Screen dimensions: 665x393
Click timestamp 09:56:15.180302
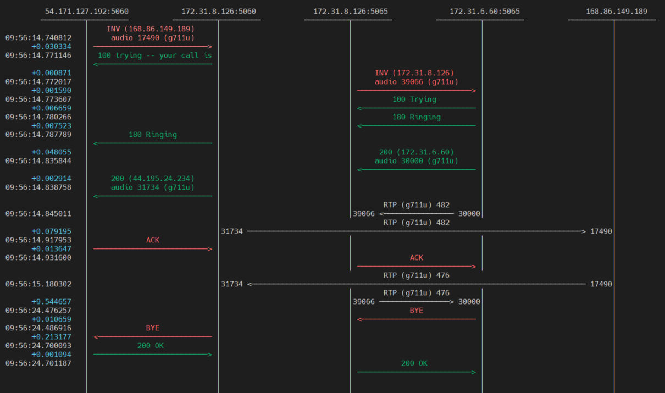38,284
